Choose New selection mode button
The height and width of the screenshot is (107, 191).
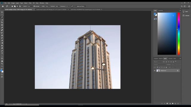pos(12,6)
